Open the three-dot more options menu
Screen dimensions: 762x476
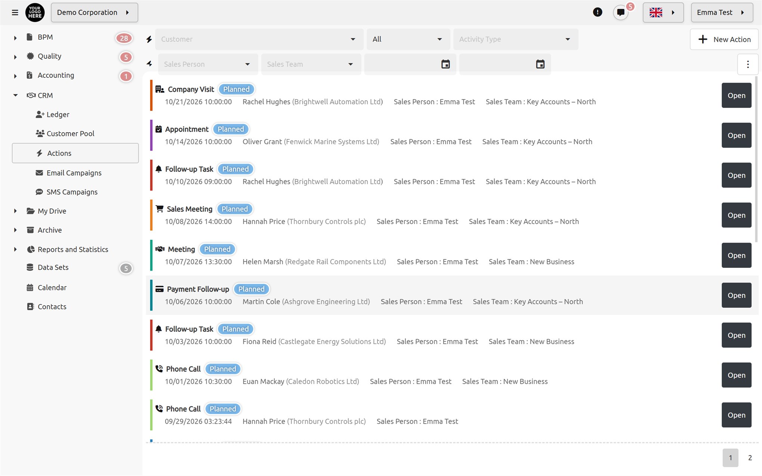[x=748, y=64]
